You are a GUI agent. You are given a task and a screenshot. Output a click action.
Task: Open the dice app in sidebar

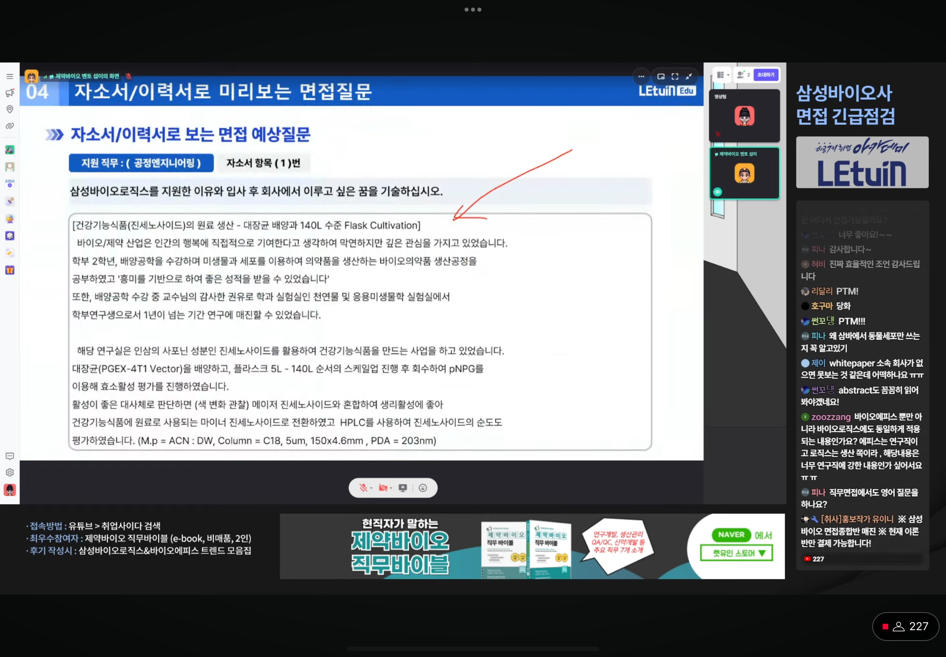(x=10, y=236)
